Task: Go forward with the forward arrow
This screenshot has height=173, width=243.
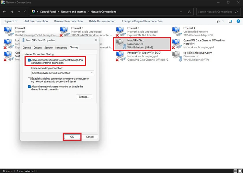Action: (x=12, y=12)
